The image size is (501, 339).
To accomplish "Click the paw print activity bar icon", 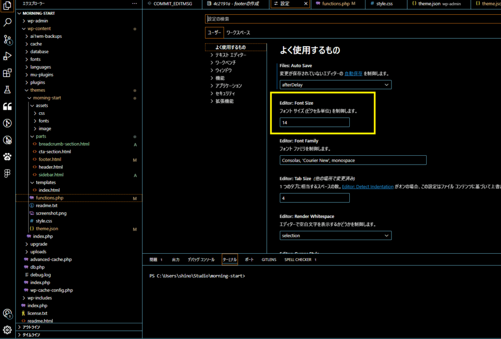I will 7,157.
